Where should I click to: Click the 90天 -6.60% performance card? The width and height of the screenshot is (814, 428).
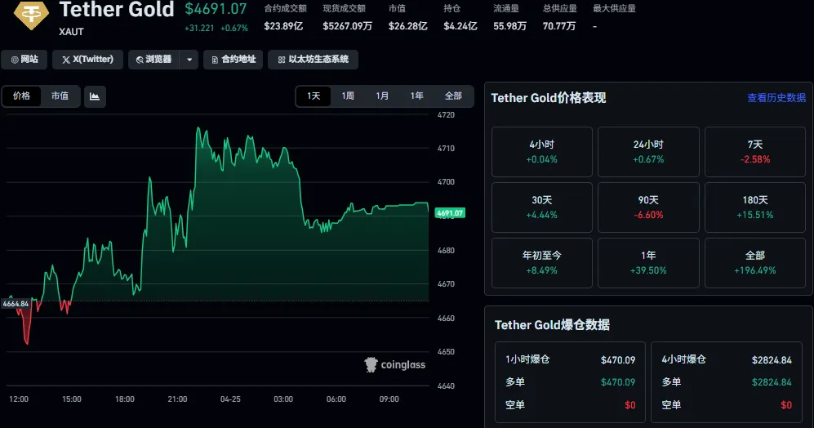click(x=648, y=207)
